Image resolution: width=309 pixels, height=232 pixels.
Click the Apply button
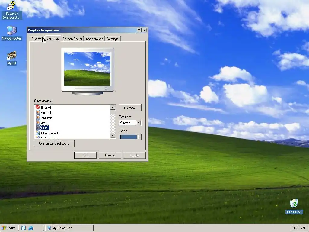134,155
